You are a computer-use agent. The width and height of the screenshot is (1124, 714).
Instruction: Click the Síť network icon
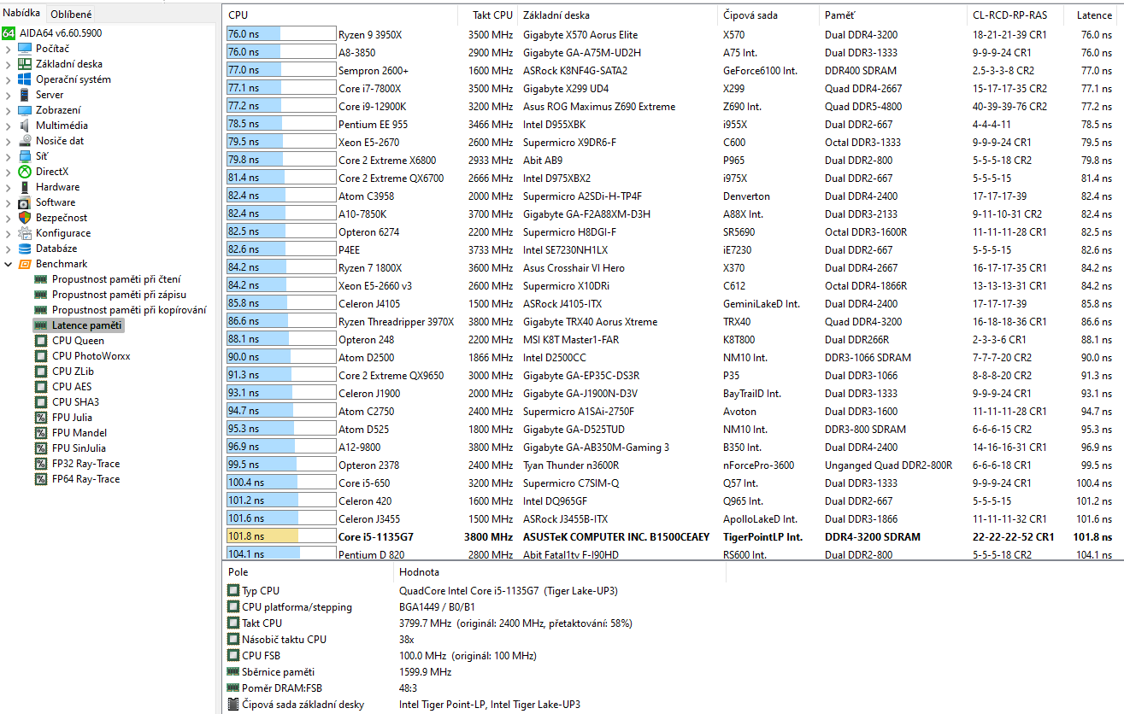pos(25,156)
